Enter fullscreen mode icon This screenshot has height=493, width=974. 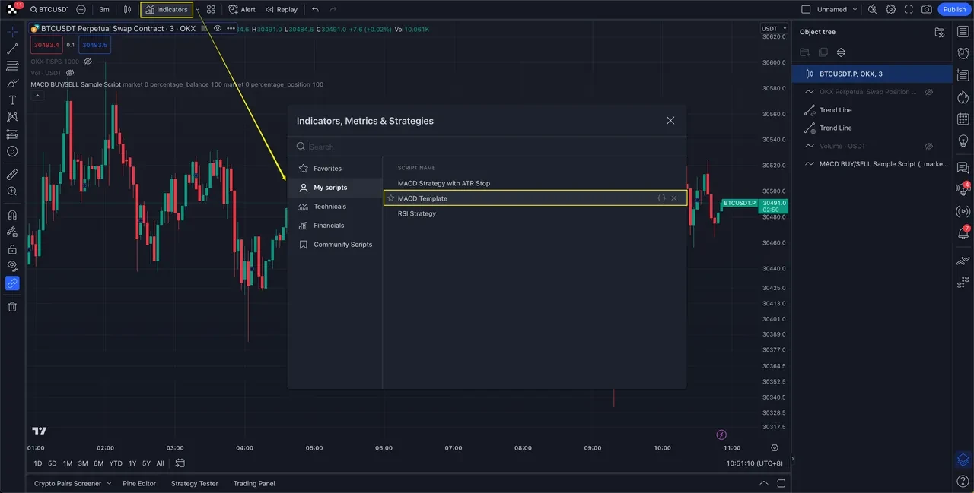point(909,10)
